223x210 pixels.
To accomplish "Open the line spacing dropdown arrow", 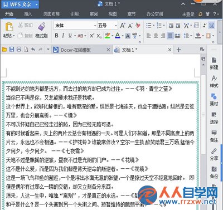I will tap(191, 36).
